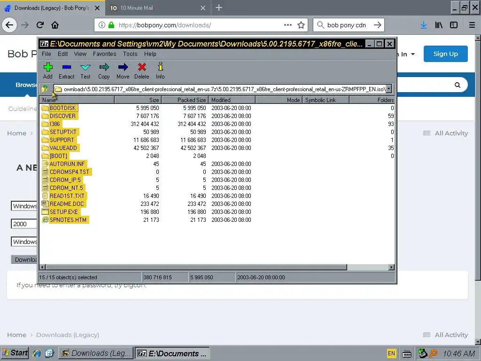Select the SETUP.EXE file
481x361 pixels.
64,212
